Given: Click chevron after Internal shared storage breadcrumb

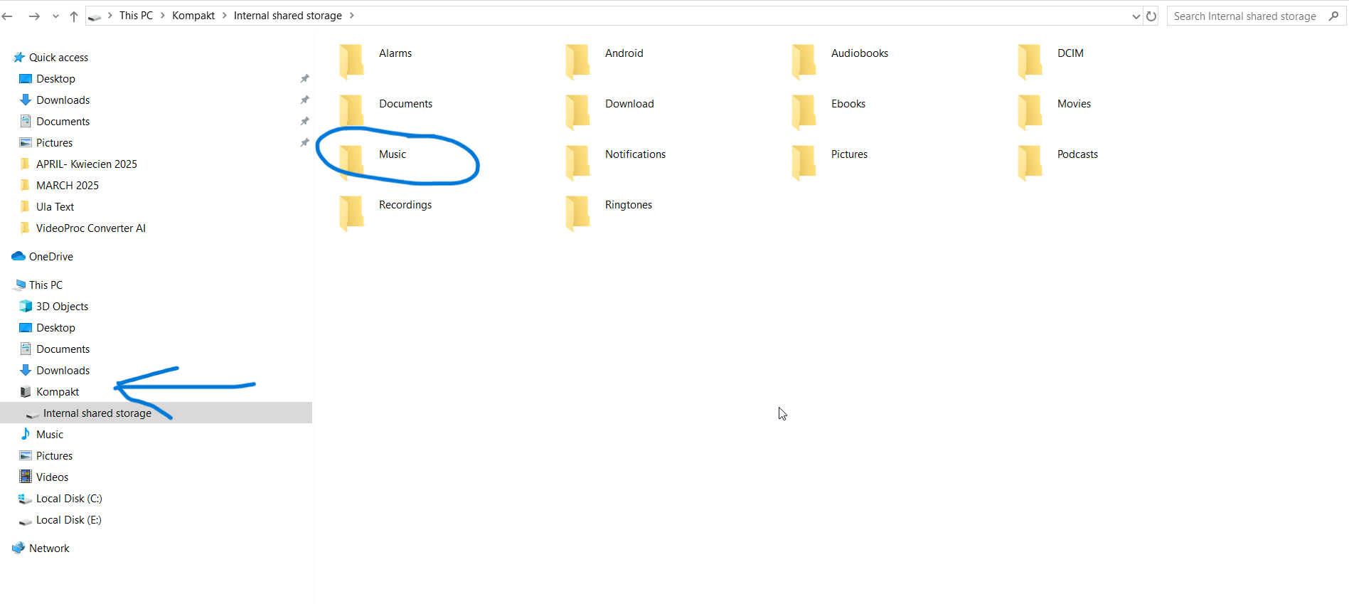Looking at the screenshot, I should click(x=351, y=16).
